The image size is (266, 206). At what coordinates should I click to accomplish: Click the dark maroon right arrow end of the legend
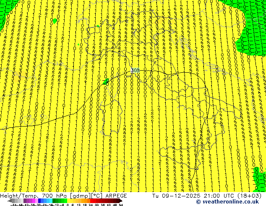[120, 201]
